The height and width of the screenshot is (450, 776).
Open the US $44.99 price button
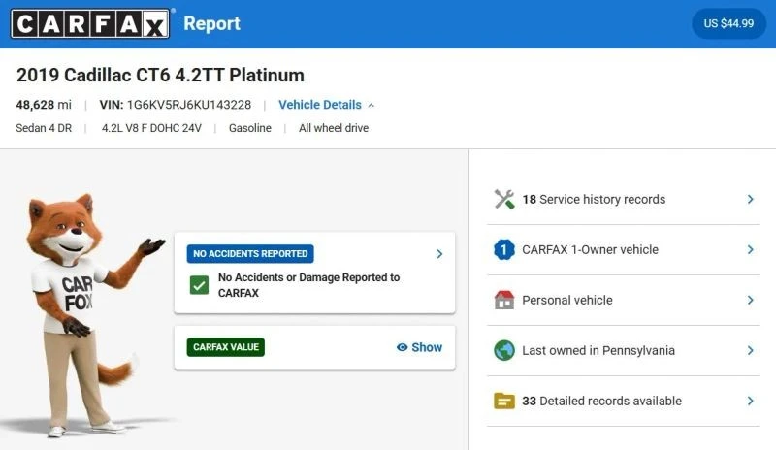pos(728,23)
